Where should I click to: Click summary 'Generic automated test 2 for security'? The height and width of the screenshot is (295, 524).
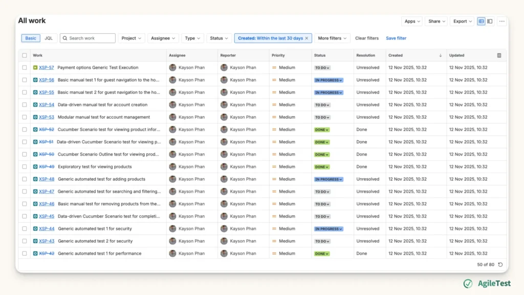tap(95, 241)
